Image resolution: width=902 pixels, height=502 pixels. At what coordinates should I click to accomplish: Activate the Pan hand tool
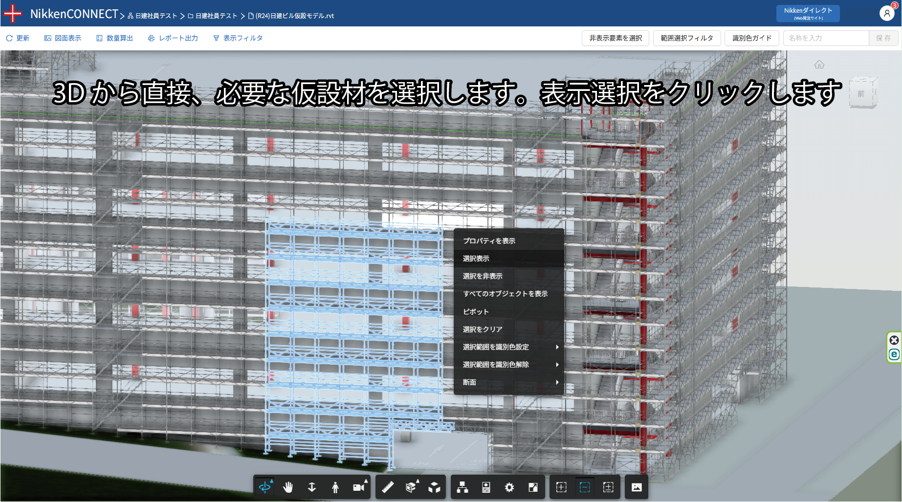pos(288,487)
